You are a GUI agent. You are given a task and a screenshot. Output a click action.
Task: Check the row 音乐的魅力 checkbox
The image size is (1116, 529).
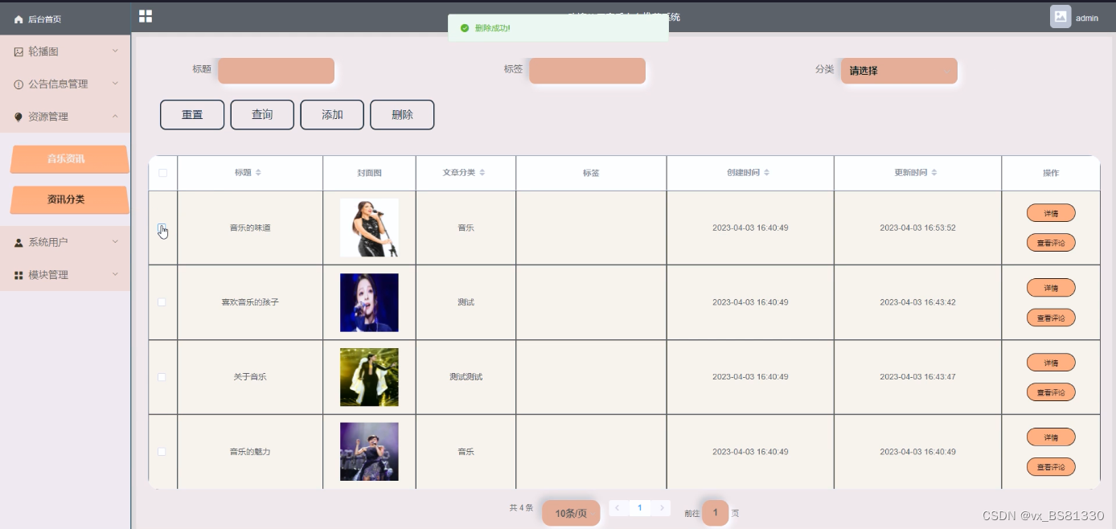162,452
